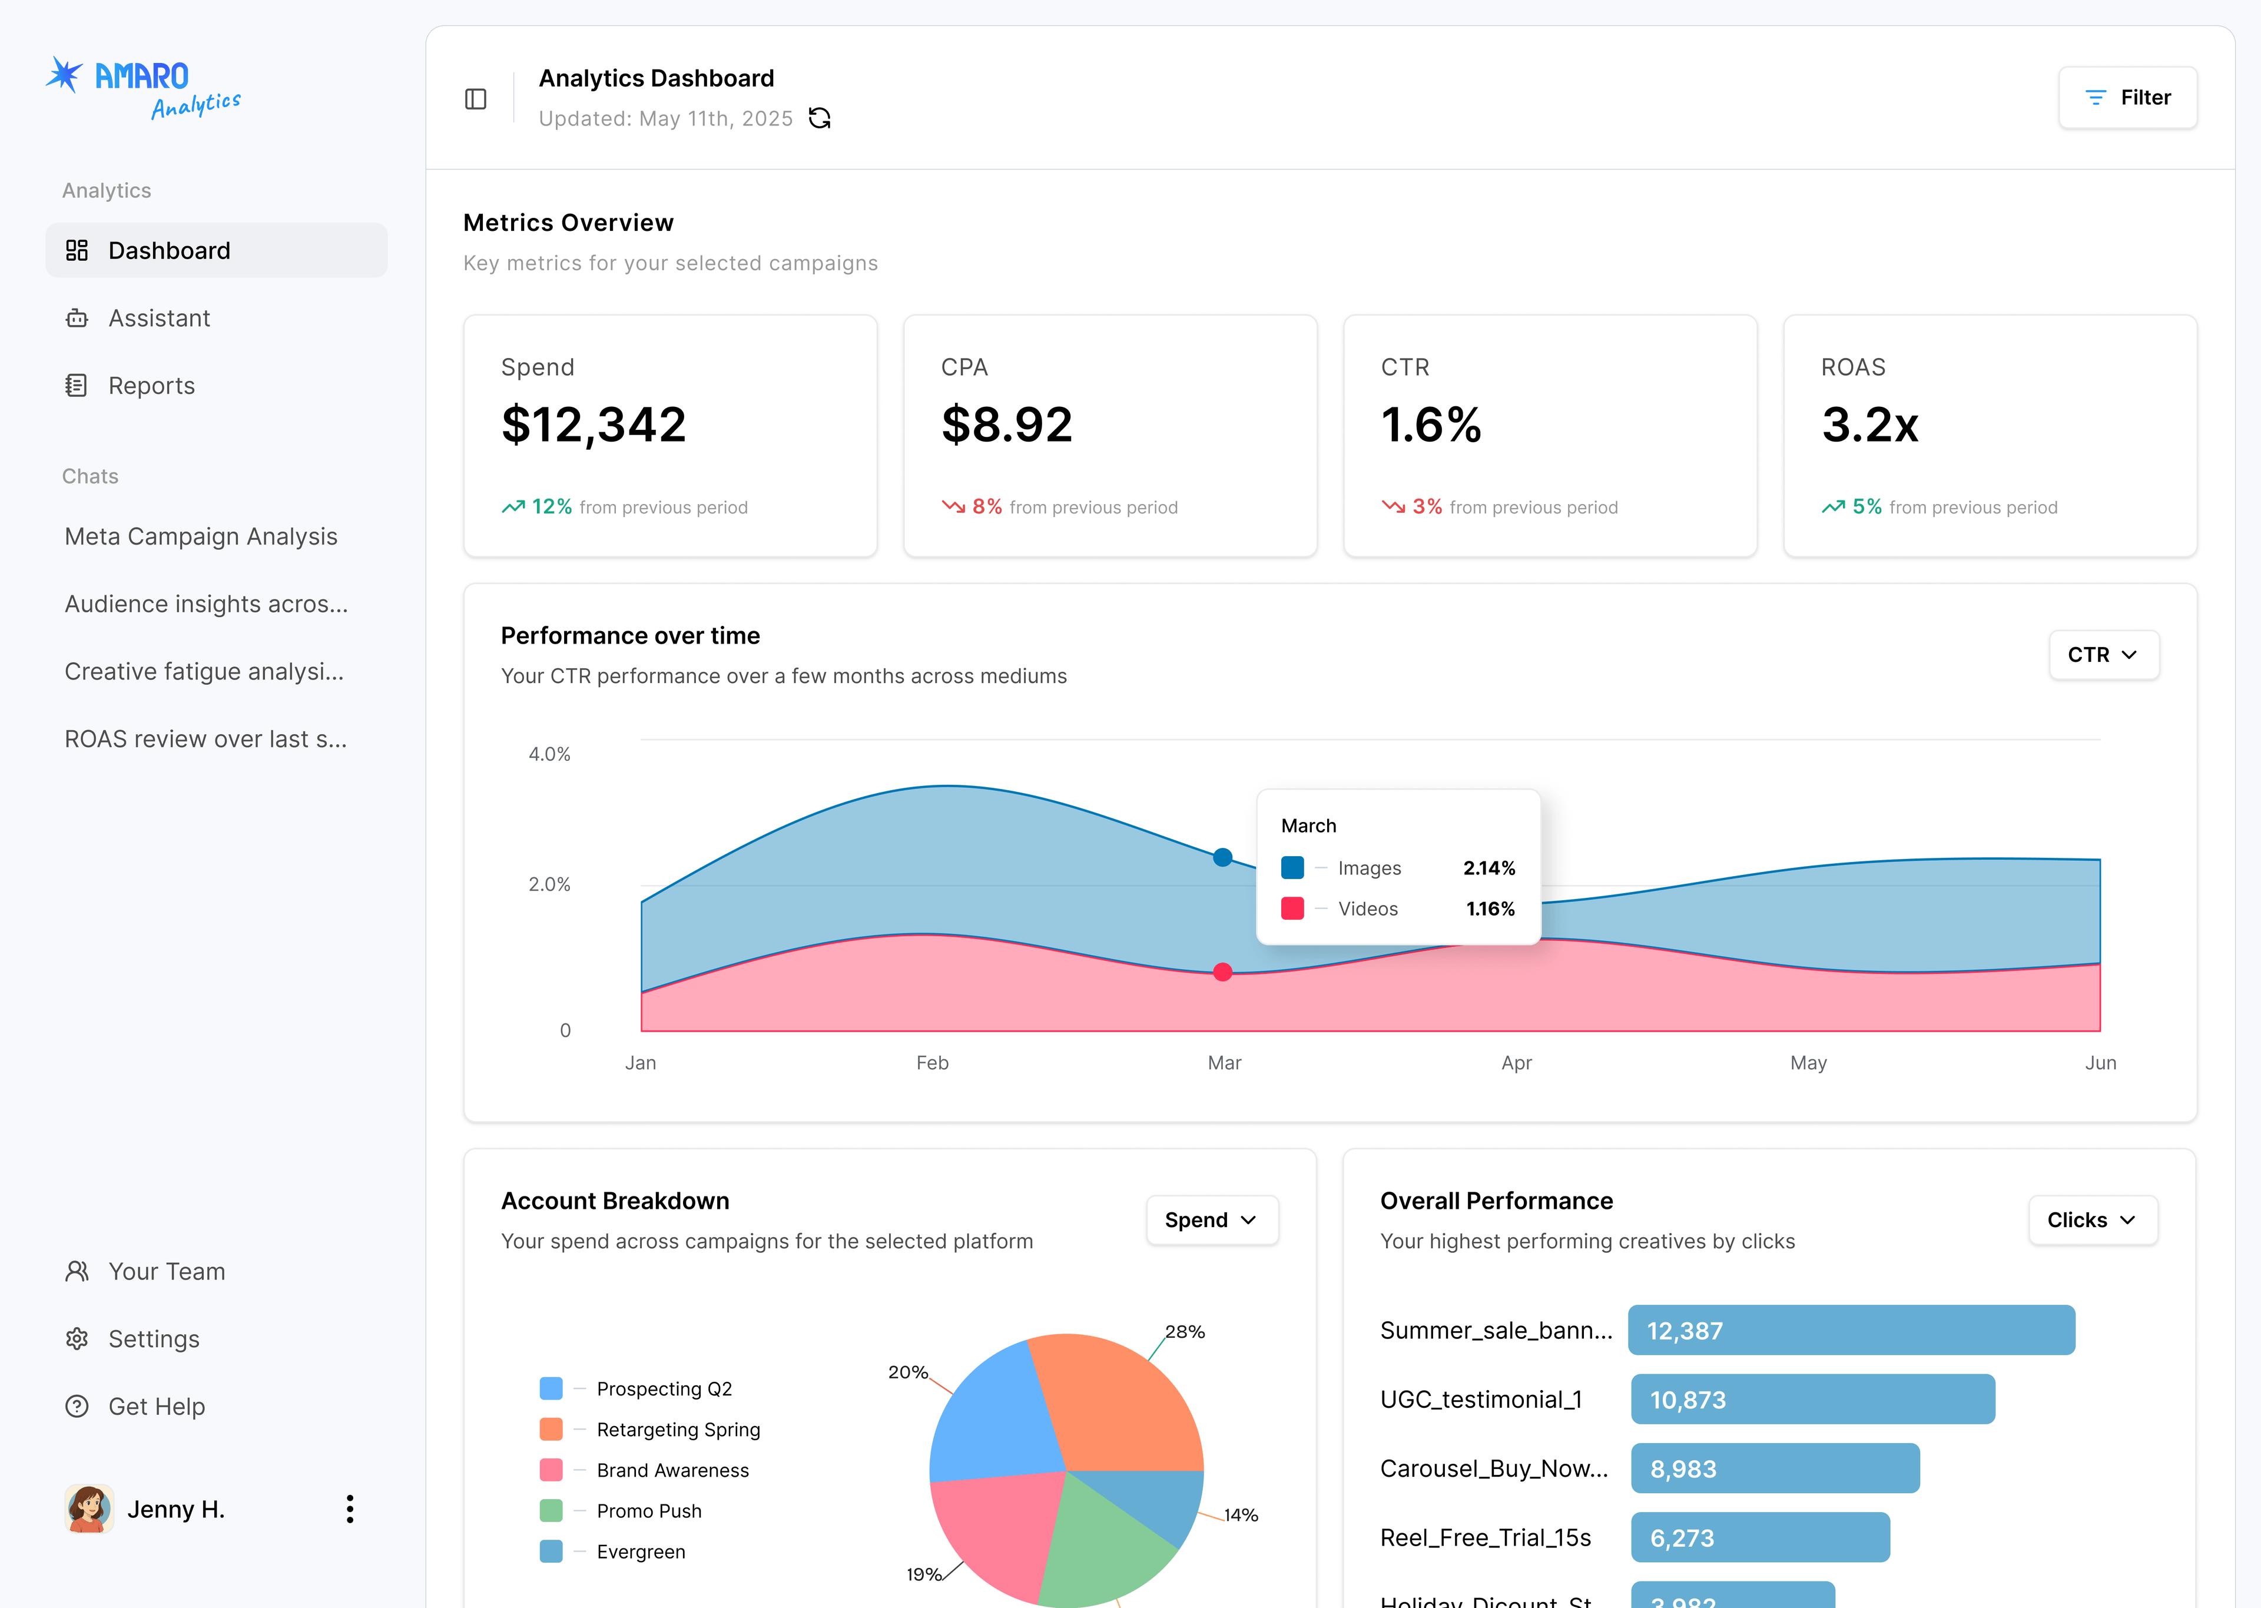Open Assistant page

pyautogui.click(x=216, y=318)
